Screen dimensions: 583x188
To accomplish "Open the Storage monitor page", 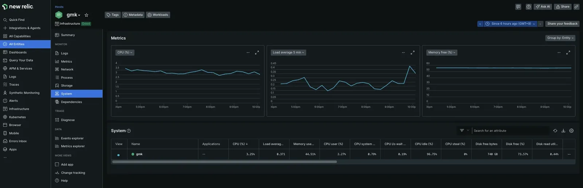I will coord(67,85).
